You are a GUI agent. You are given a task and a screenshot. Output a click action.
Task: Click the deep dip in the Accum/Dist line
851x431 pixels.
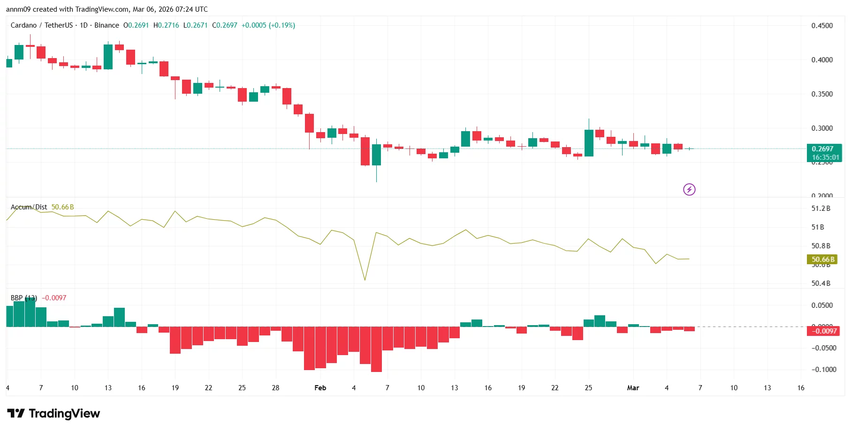point(365,279)
